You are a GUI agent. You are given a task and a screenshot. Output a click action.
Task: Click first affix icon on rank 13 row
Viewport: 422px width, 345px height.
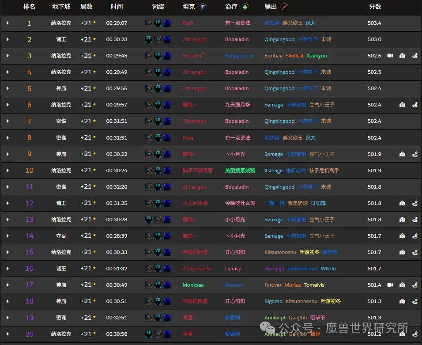149,220
